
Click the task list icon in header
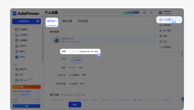(151, 13)
